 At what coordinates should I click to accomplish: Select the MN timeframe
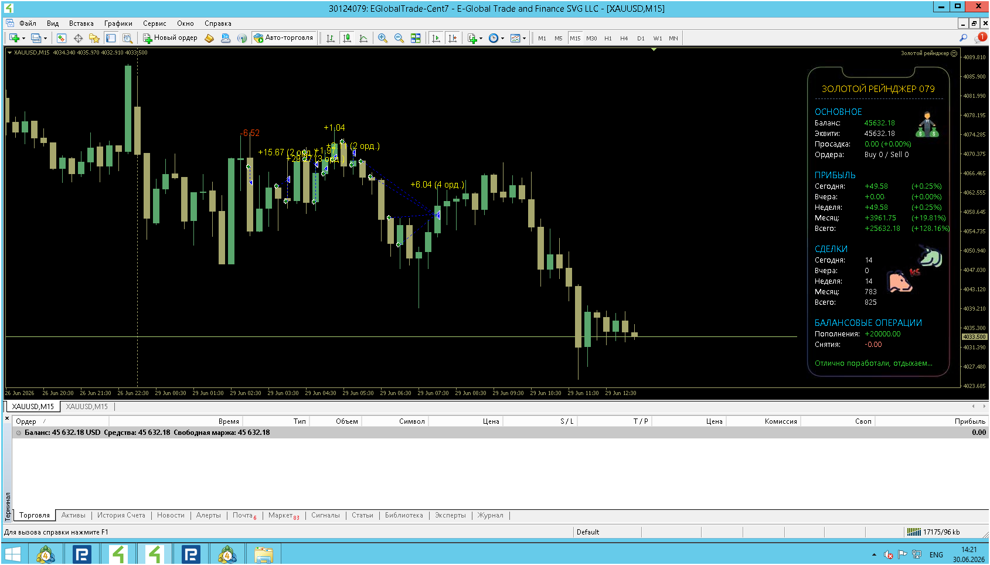coord(673,39)
